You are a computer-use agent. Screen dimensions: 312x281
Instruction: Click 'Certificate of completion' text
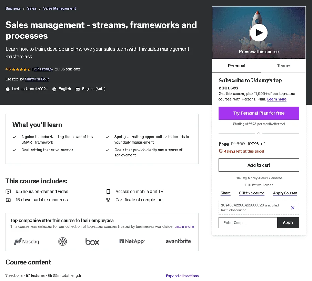point(139,200)
